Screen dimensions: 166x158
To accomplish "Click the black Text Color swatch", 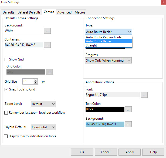I will (x=105, y=109).
